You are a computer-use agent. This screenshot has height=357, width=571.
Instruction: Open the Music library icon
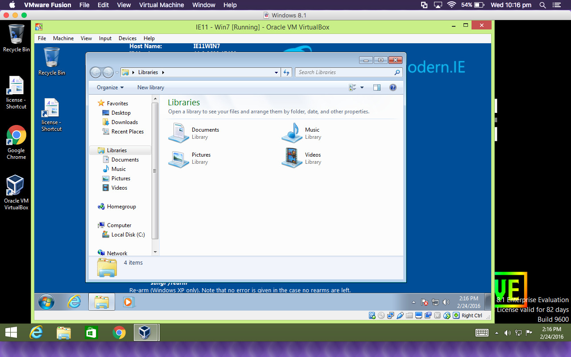[x=292, y=133]
